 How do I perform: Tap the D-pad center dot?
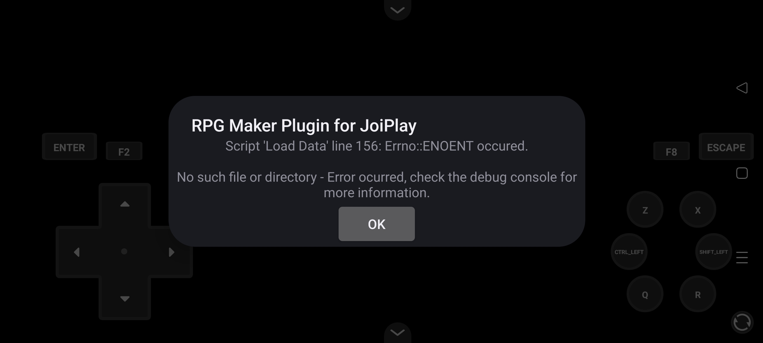(x=124, y=252)
